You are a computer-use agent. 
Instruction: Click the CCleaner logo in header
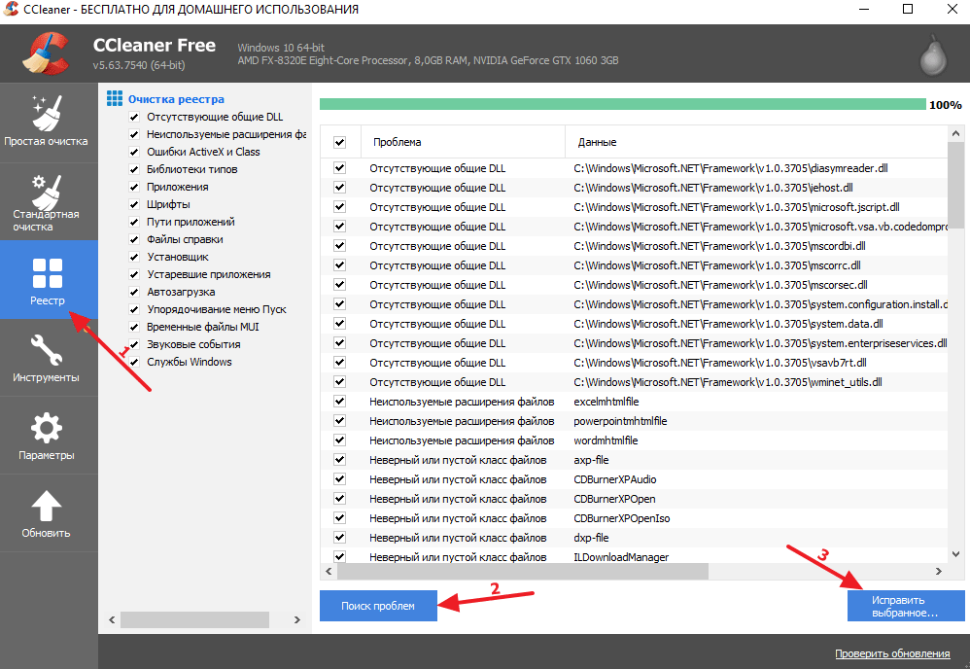pyautogui.click(x=45, y=53)
